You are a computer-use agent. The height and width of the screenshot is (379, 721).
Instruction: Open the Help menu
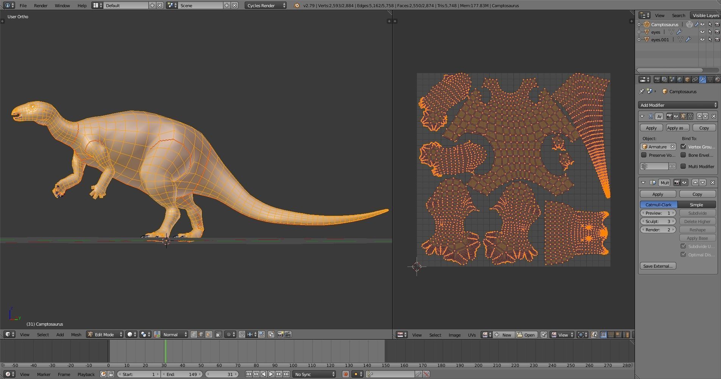82,5
